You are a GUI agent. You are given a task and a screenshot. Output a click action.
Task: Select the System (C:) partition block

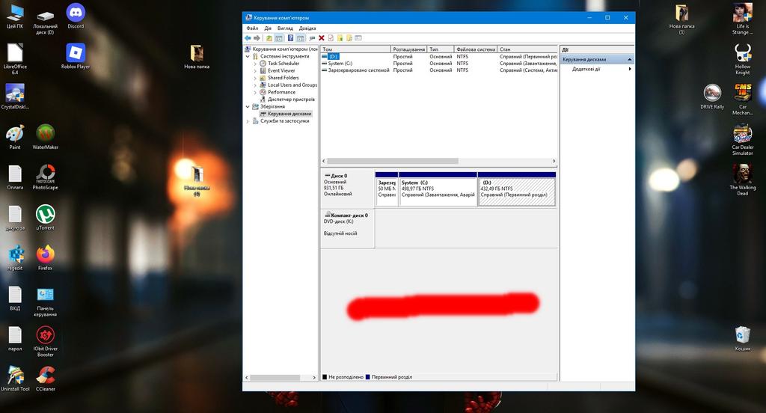click(438, 192)
